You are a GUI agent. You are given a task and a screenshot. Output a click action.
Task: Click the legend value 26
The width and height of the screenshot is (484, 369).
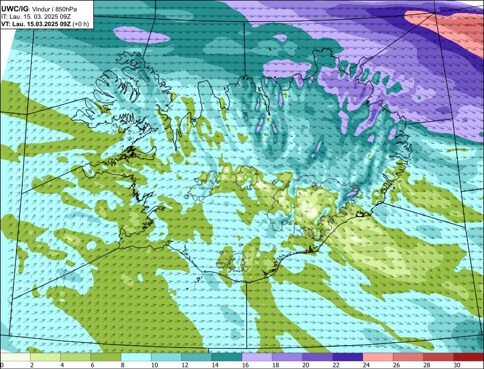point(396,365)
